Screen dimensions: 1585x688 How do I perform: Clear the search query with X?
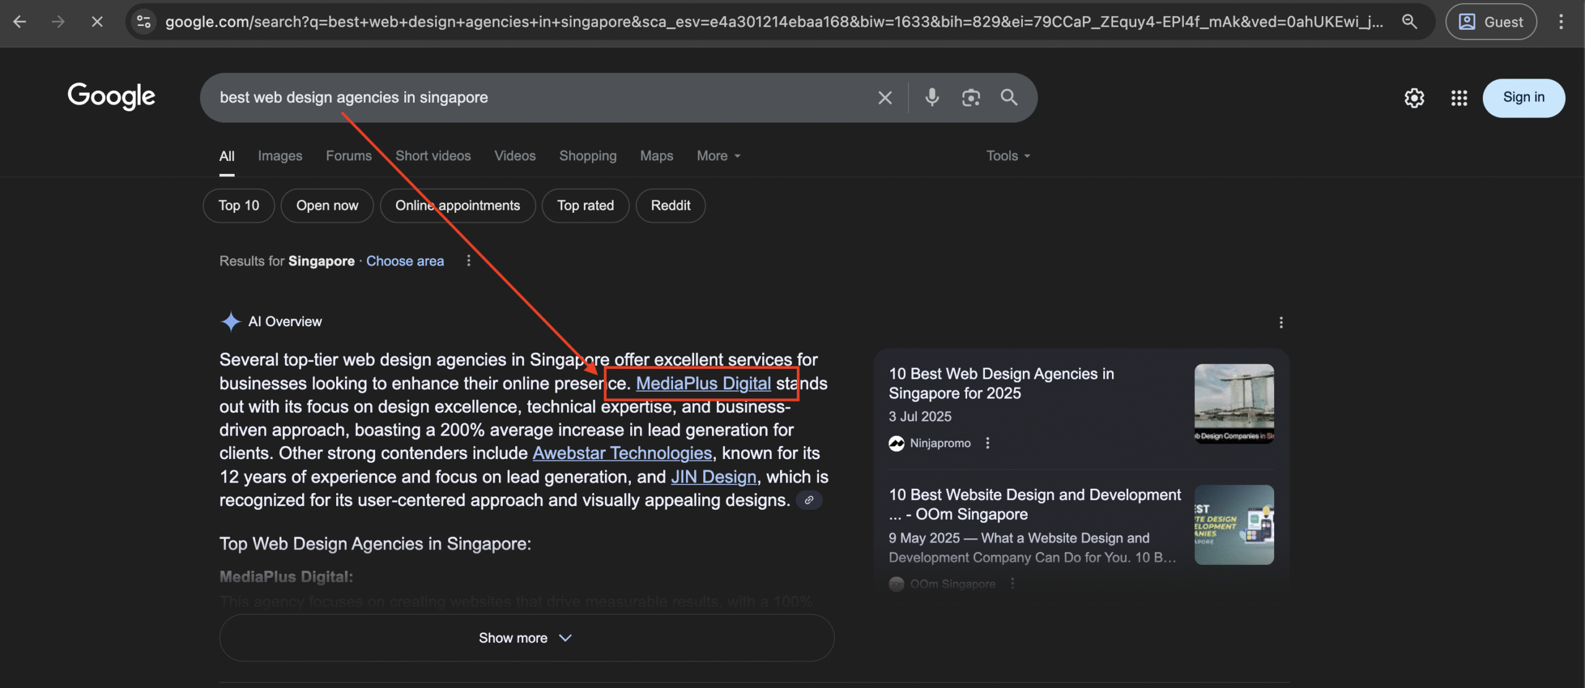[x=885, y=98]
